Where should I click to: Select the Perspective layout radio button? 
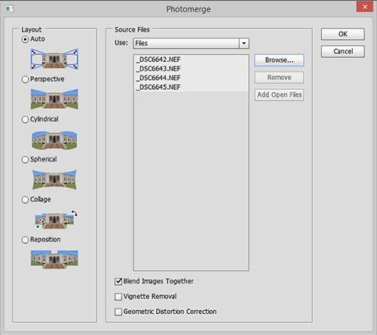(25, 79)
